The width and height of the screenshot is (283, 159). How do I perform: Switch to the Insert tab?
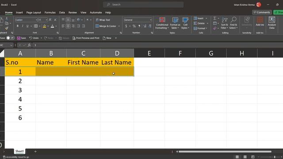tap(19, 12)
